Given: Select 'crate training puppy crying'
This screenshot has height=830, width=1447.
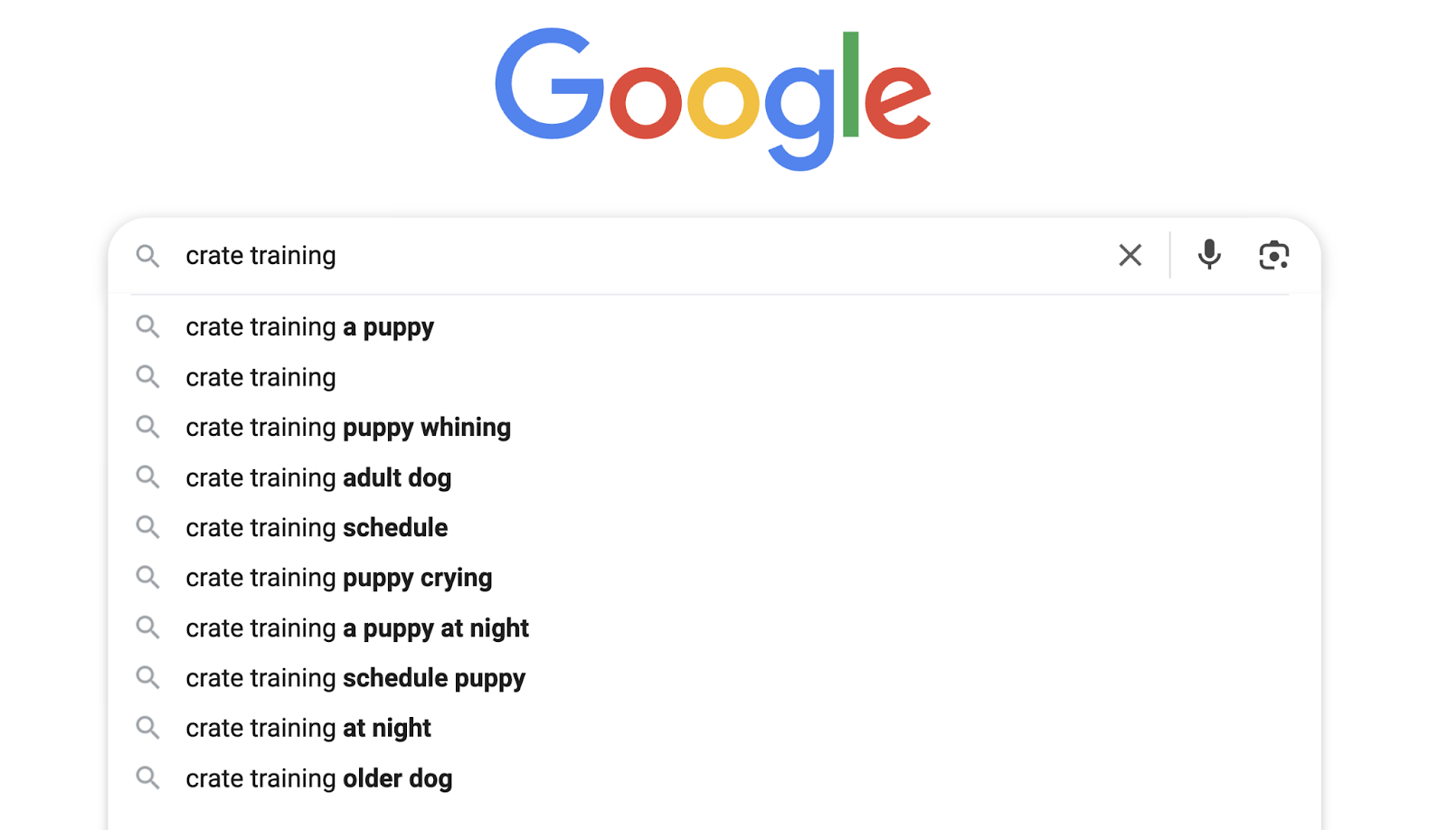Looking at the screenshot, I should click(x=338, y=577).
